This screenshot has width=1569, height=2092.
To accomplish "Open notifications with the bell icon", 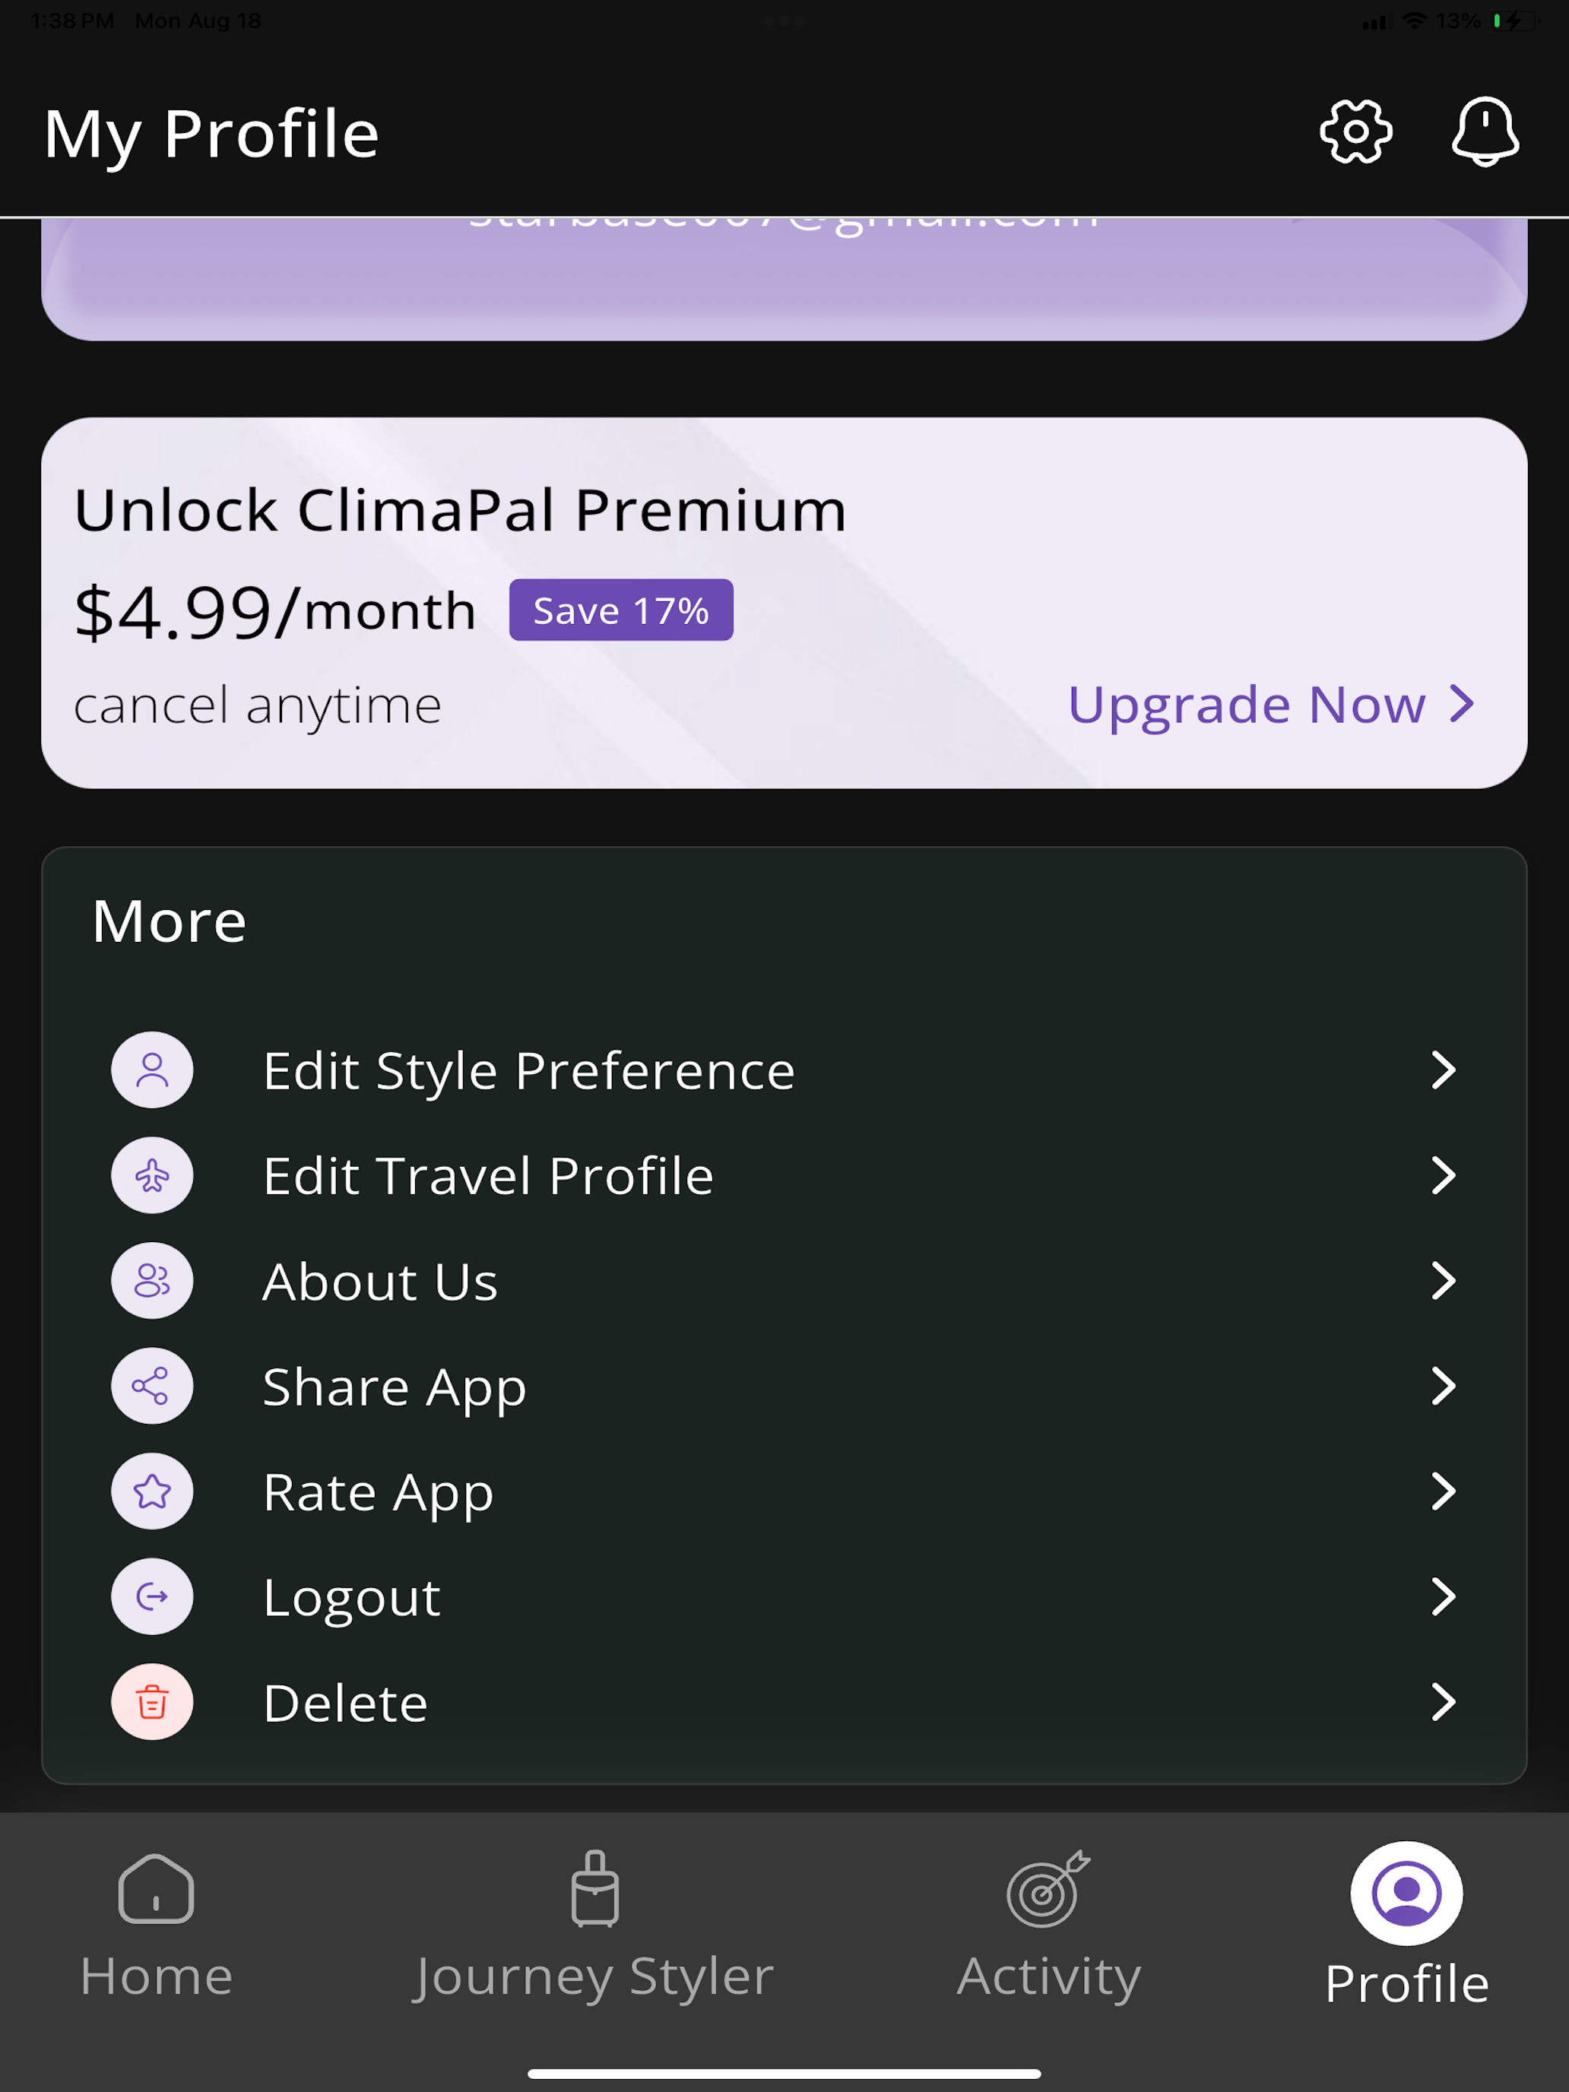I will (1485, 132).
